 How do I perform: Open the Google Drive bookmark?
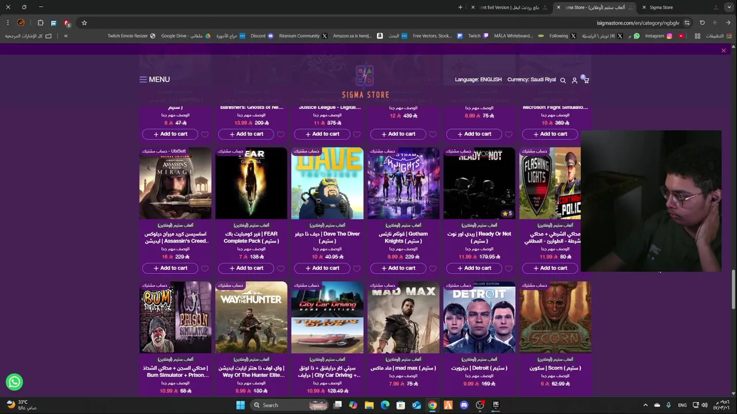[185, 36]
